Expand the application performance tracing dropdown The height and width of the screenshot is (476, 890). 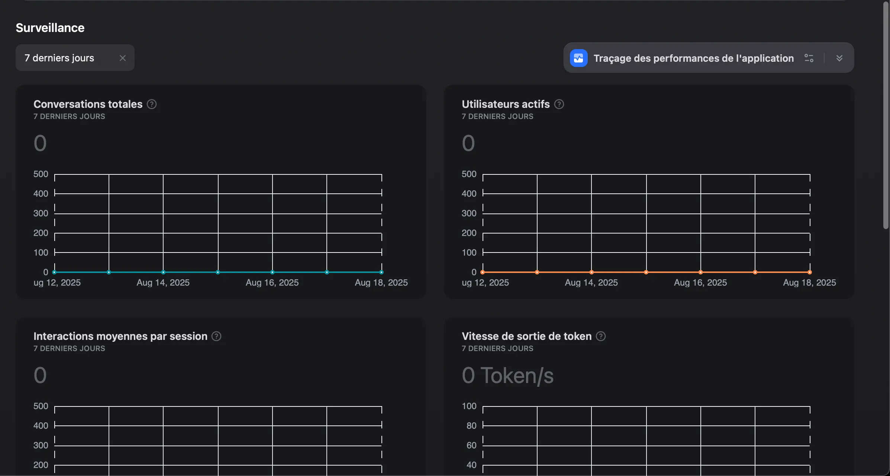tap(840, 58)
